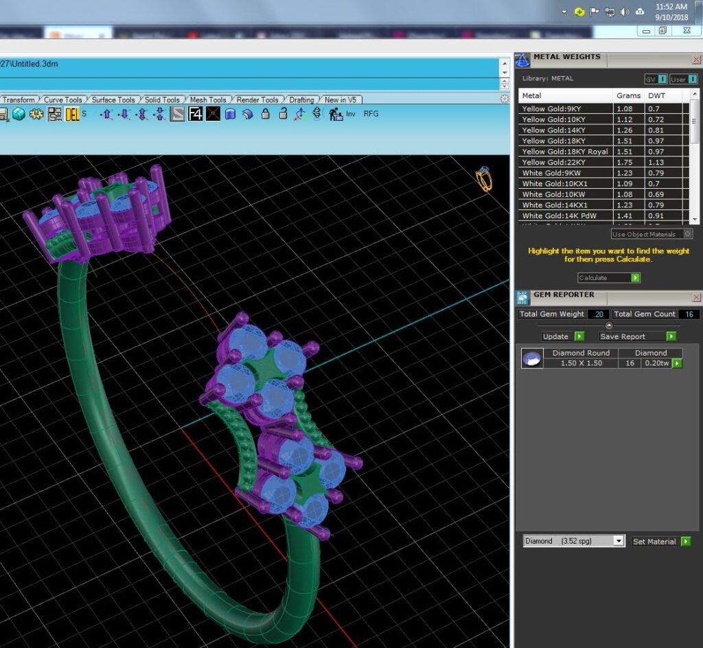Image resolution: width=703 pixels, height=648 pixels.
Task: Click the blue up-down double arrow icon
Action: coord(141,114)
